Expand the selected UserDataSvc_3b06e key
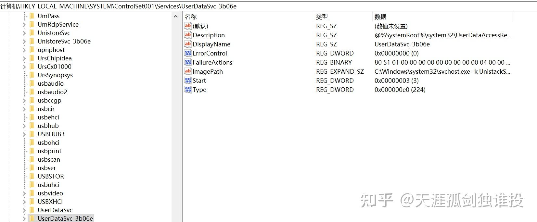537x222 pixels. point(24,218)
